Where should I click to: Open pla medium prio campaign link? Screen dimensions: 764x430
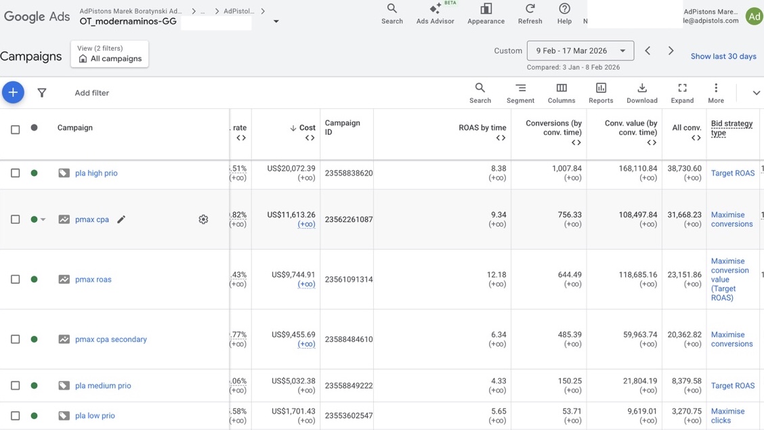(103, 385)
